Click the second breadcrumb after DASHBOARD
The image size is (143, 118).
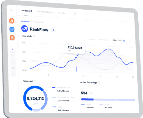(38, 22)
